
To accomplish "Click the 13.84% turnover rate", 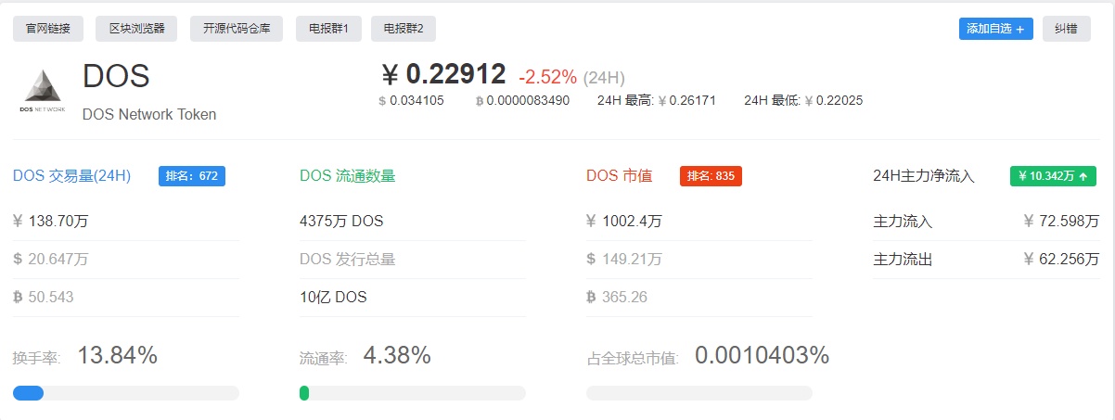I will [117, 355].
